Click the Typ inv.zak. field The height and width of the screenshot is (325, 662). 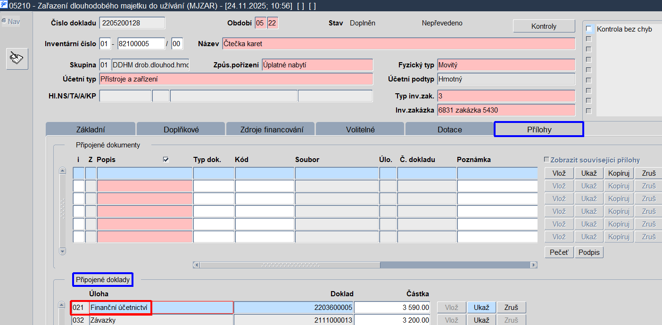click(x=506, y=96)
